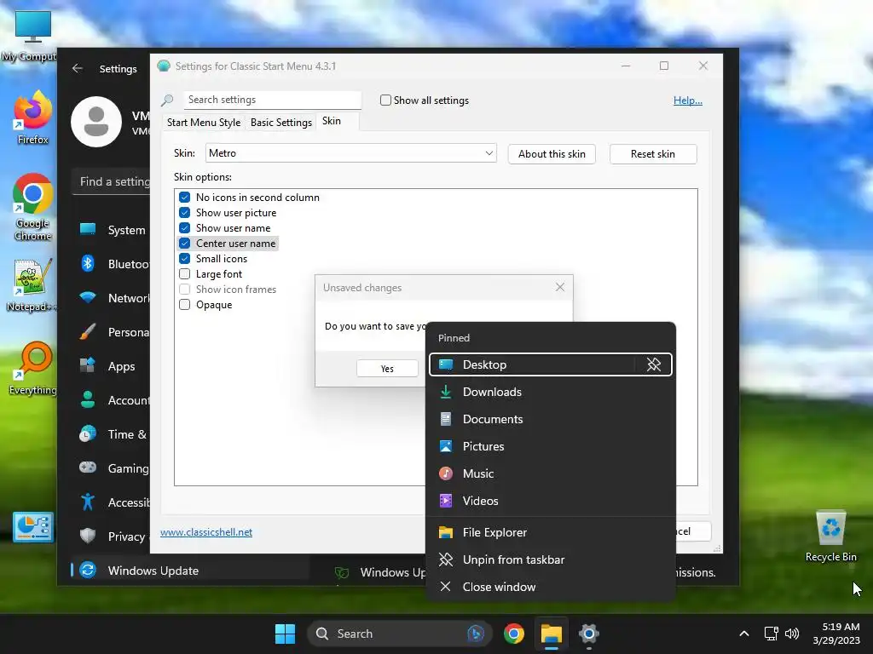The width and height of the screenshot is (873, 654).
Task: Open taskbar clock and date
Action: 835,634
